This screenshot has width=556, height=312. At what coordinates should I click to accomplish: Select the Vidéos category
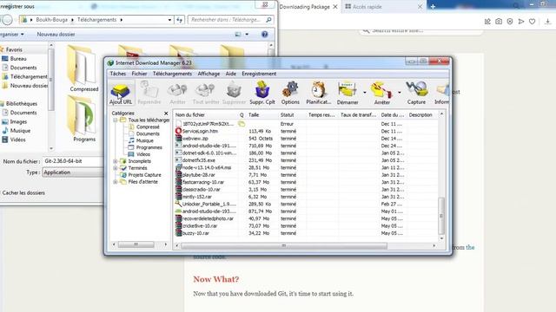[x=142, y=154]
